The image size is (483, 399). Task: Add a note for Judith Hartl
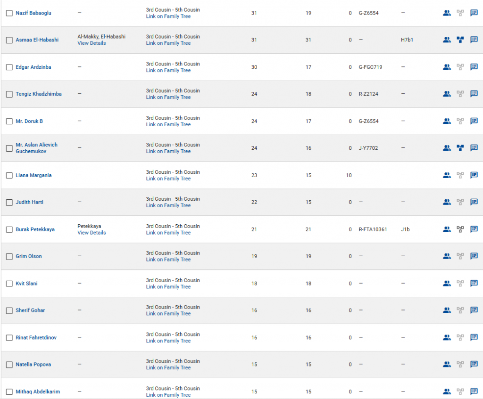click(x=474, y=202)
